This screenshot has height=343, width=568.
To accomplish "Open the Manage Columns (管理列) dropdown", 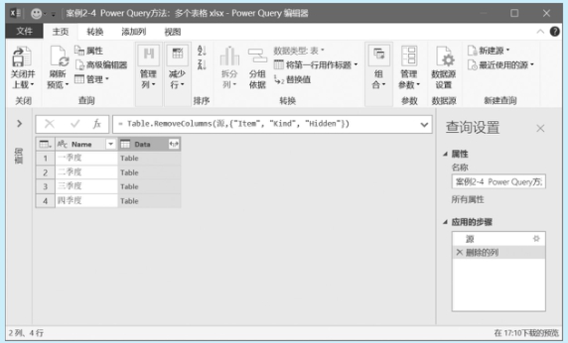I will (x=148, y=78).
